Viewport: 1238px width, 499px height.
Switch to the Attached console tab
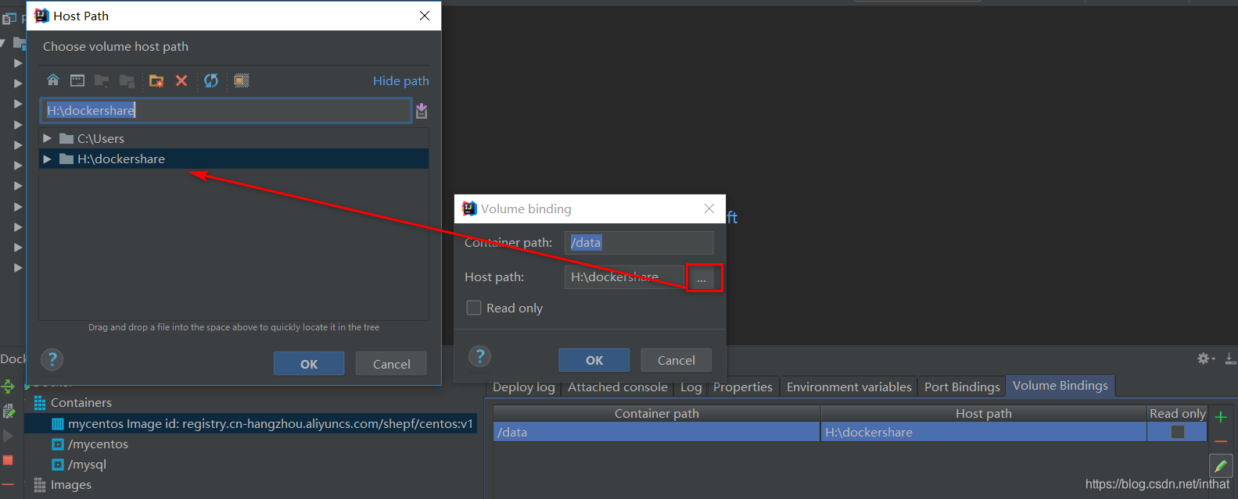click(617, 387)
